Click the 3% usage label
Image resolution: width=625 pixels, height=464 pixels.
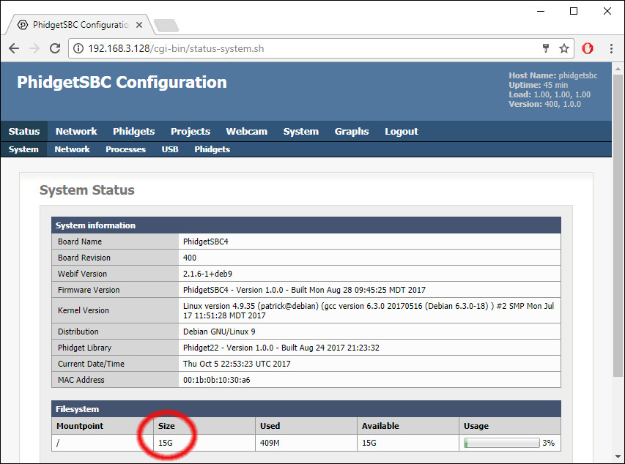coord(549,443)
